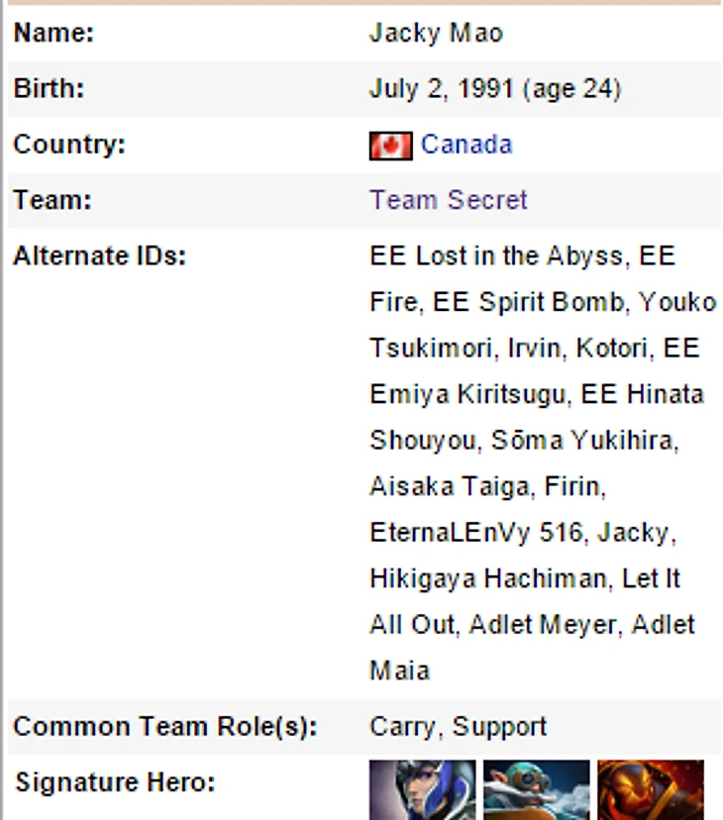Click the Team field label
The width and height of the screenshot is (723, 820).
[52, 200]
